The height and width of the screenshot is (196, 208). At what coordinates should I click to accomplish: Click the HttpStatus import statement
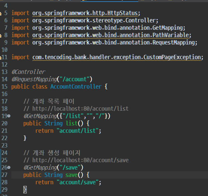[x=76, y=13]
